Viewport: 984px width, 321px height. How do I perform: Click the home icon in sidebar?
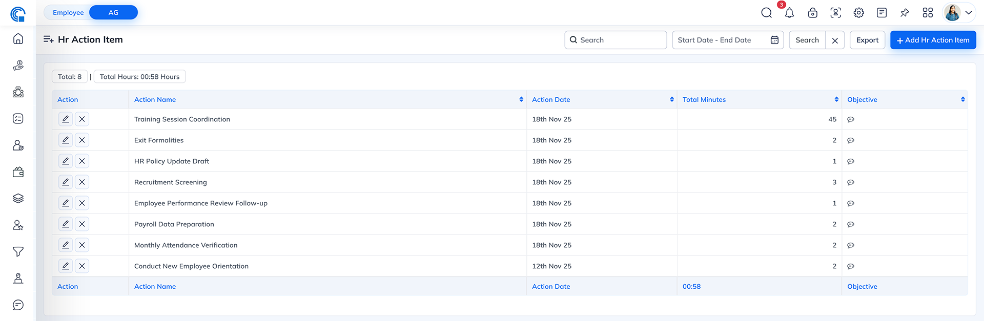[x=18, y=39]
